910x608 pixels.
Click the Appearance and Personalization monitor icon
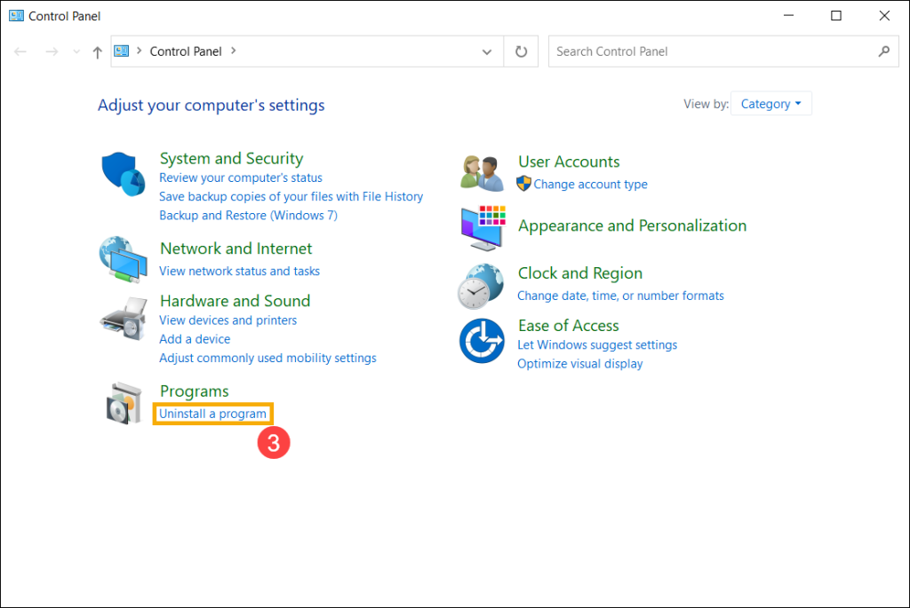[483, 228]
